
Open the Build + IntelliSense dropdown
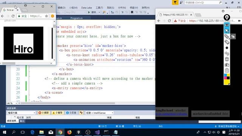point(99,113)
